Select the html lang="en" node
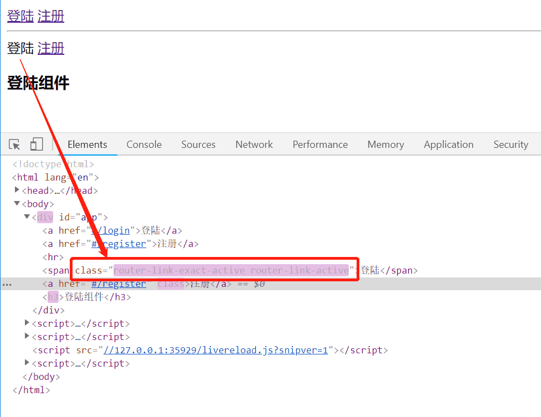The image size is (541, 417). (x=55, y=177)
